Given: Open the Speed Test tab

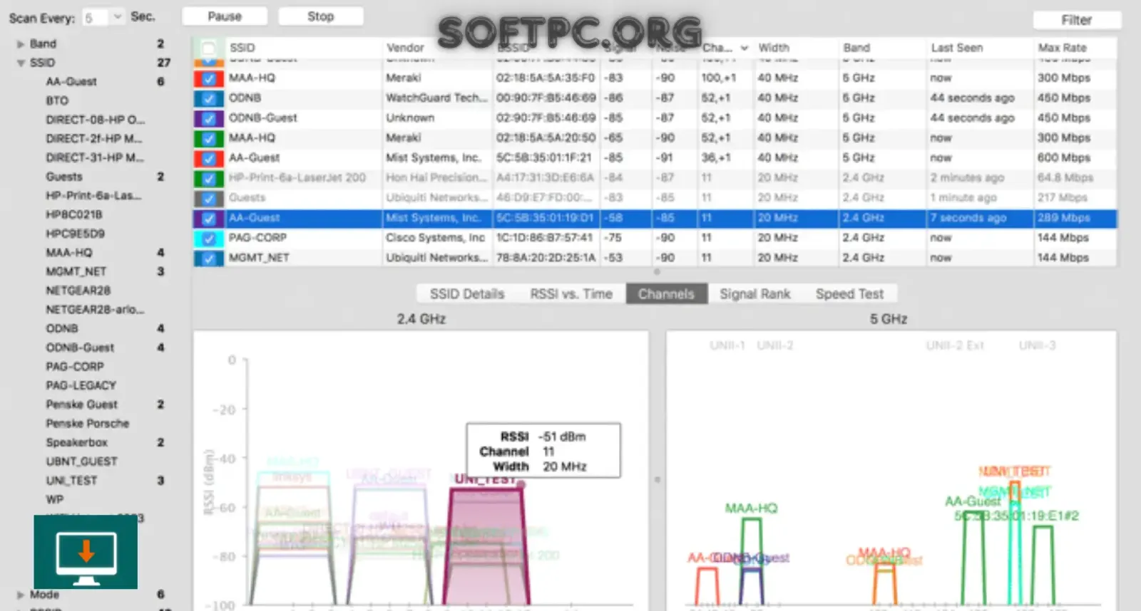Looking at the screenshot, I should [849, 293].
